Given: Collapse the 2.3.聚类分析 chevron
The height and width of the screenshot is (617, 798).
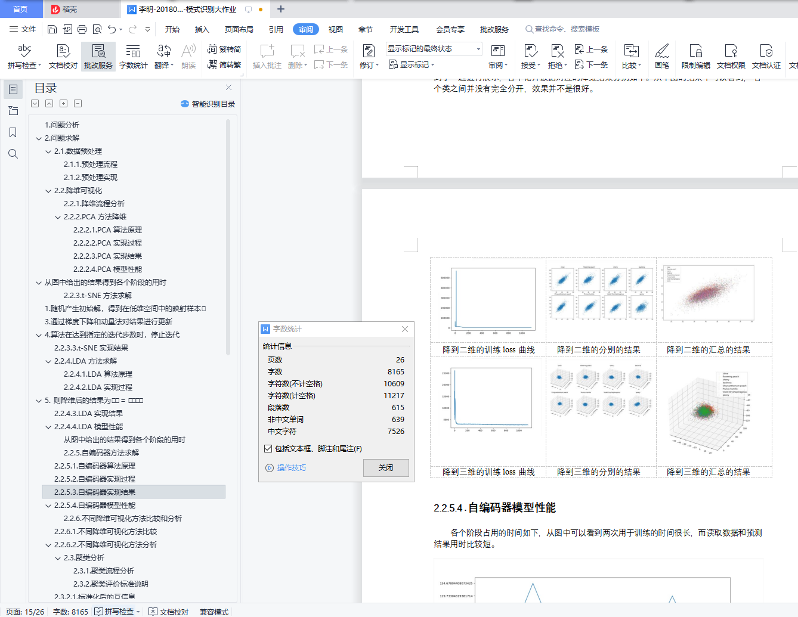Looking at the screenshot, I should point(58,558).
